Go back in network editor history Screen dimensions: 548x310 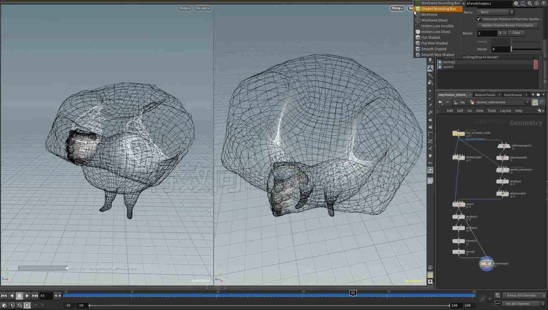[x=440, y=102]
